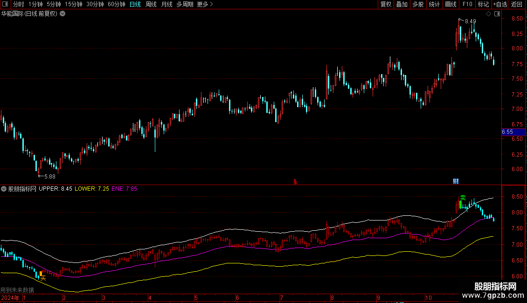Click the 复权 adjustment button
This screenshot has height=303, width=527.
click(386, 4)
